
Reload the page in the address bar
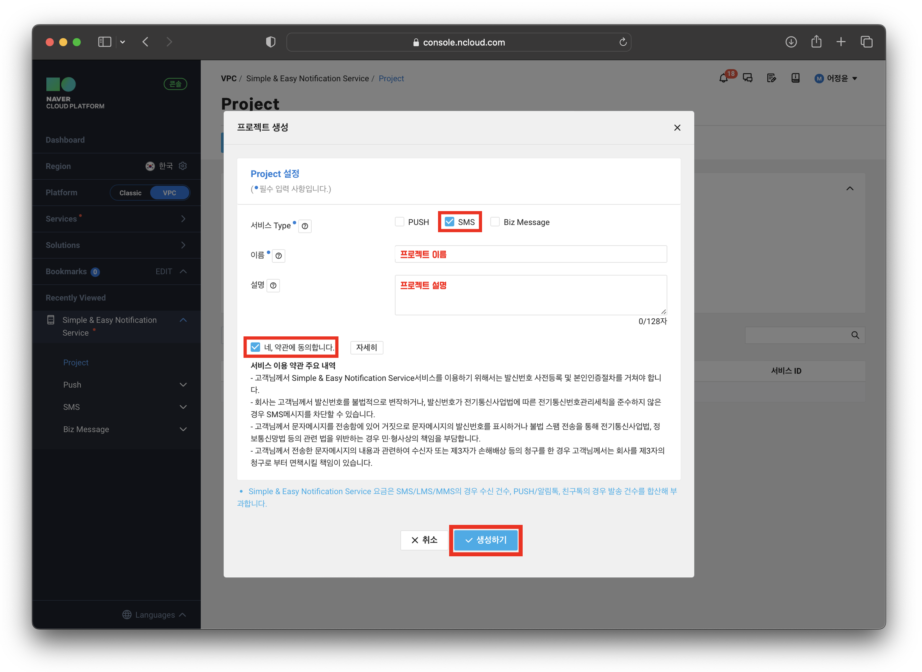click(623, 42)
